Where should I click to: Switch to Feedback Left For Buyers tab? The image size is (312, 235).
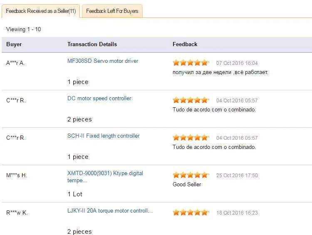click(112, 11)
